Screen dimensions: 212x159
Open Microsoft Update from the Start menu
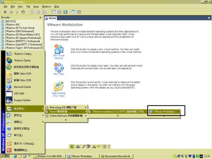(25, 87)
